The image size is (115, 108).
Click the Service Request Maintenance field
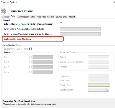99,62
